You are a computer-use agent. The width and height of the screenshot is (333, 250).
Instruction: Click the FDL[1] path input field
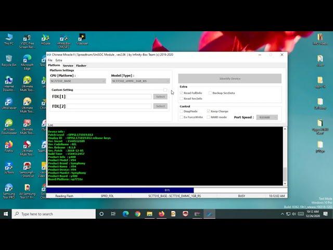109,96
